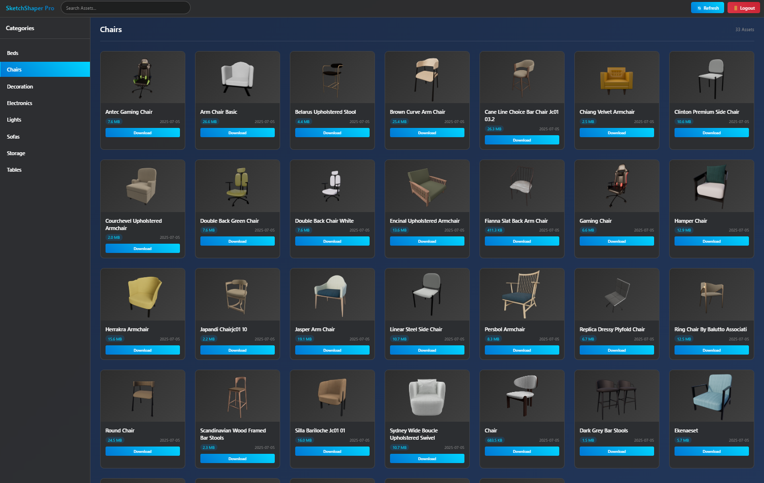Download the Chiang Velvet Armchair
The width and height of the screenshot is (764, 483).
click(617, 133)
